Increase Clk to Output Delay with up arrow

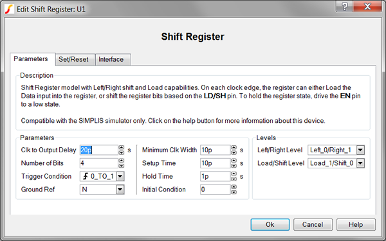tap(122, 148)
